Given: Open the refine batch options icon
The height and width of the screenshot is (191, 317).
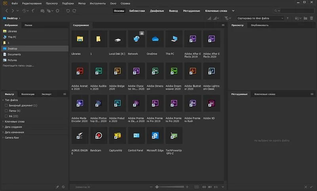Looking at the screenshot, I should coord(50,11).
